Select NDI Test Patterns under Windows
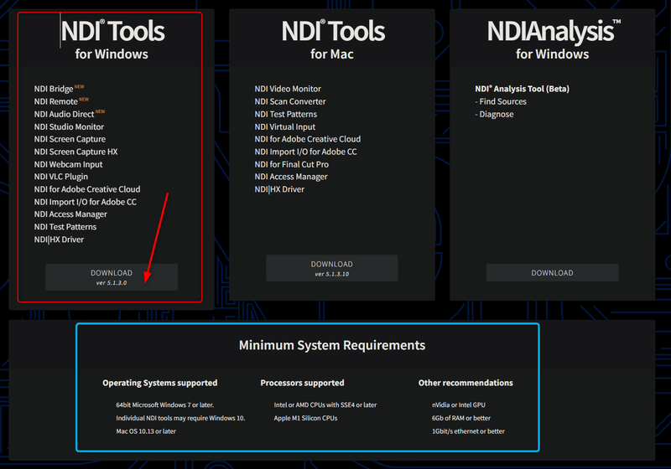The height and width of the screenshot is (469, 671). click(65, 227)
